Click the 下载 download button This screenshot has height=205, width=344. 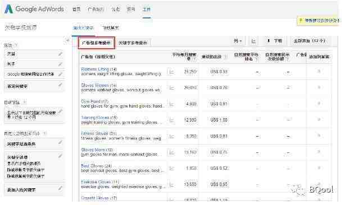(275, 41)
